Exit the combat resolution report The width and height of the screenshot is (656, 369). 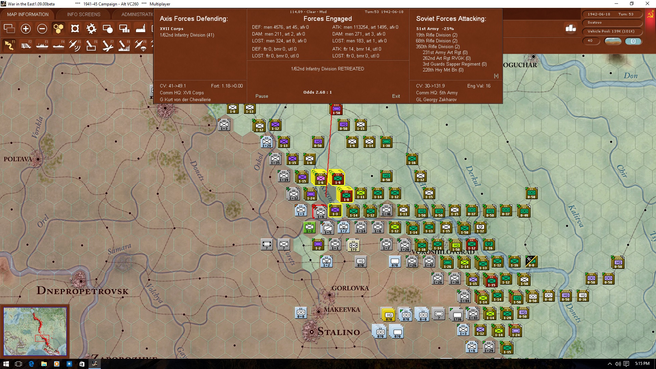point(396,96)
